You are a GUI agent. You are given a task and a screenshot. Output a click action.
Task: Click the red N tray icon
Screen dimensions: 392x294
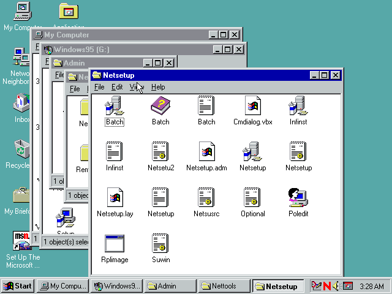click(x=326, y=286)
